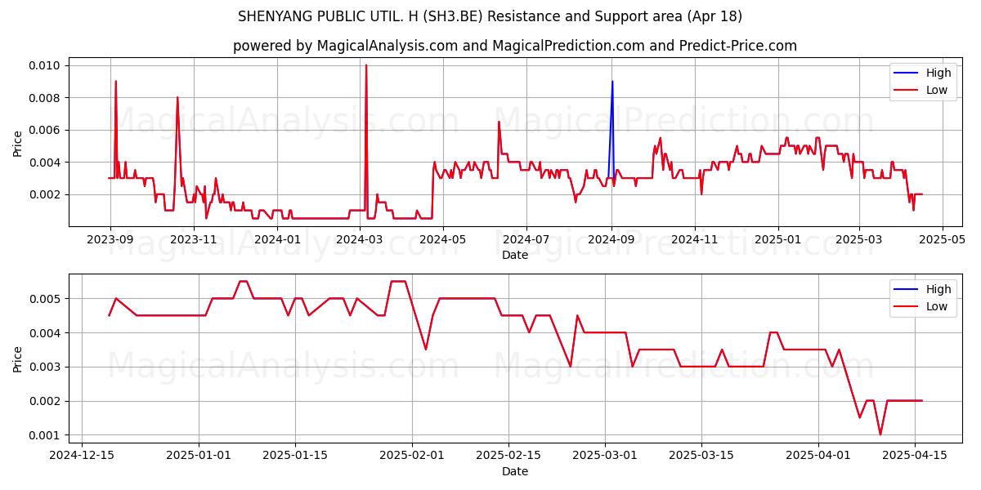This screenshot has height=490, width=981.
Task: Click the 'Price' y-axis label of top chart
Action: pos(18,143)
